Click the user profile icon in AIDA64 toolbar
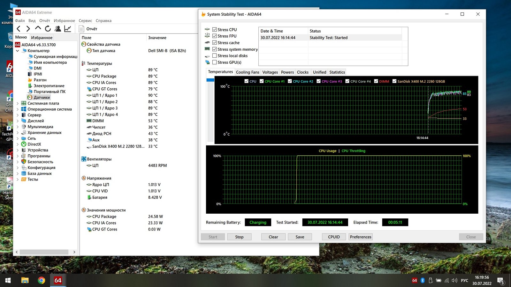The width and height of the screenshot is (511, 287). (x=58, y=29)
